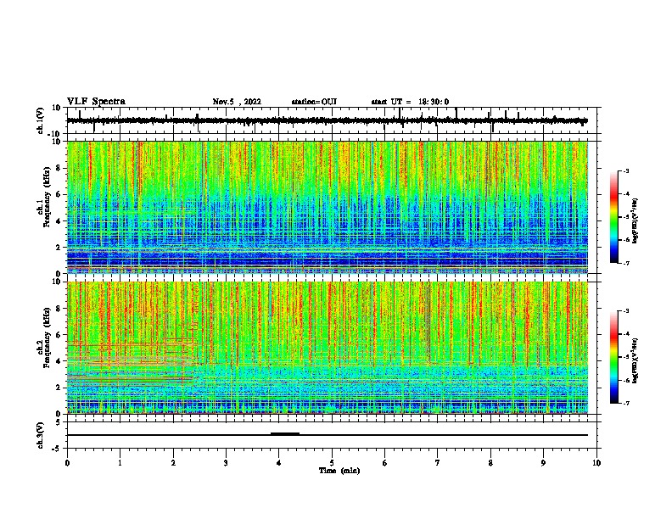Click the "4" tick on the time axis
This screenshot has height=519, width=672.
click(x=279, y=463)
